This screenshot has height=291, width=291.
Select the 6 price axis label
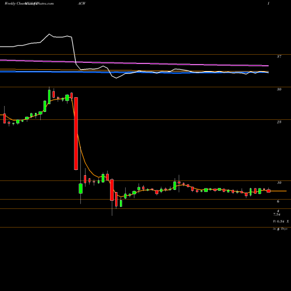(278, 201)
